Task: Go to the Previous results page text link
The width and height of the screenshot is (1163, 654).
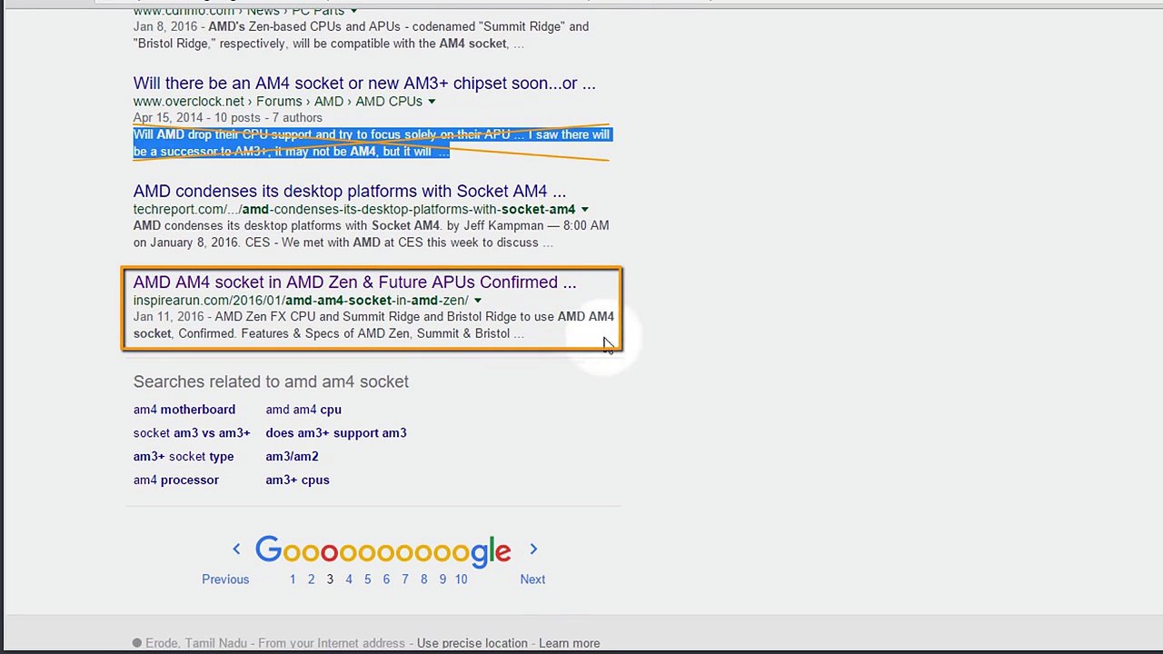Action: [225, 580]
